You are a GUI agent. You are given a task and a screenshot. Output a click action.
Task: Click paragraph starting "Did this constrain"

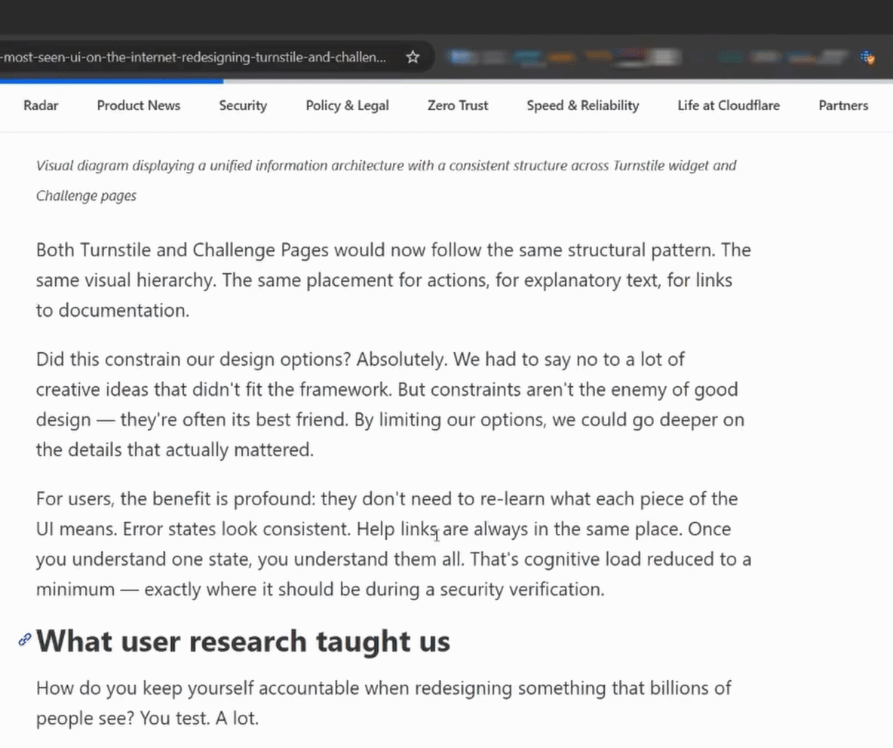click(389, 404)
